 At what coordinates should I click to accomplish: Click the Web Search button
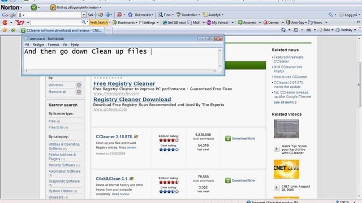99,23
